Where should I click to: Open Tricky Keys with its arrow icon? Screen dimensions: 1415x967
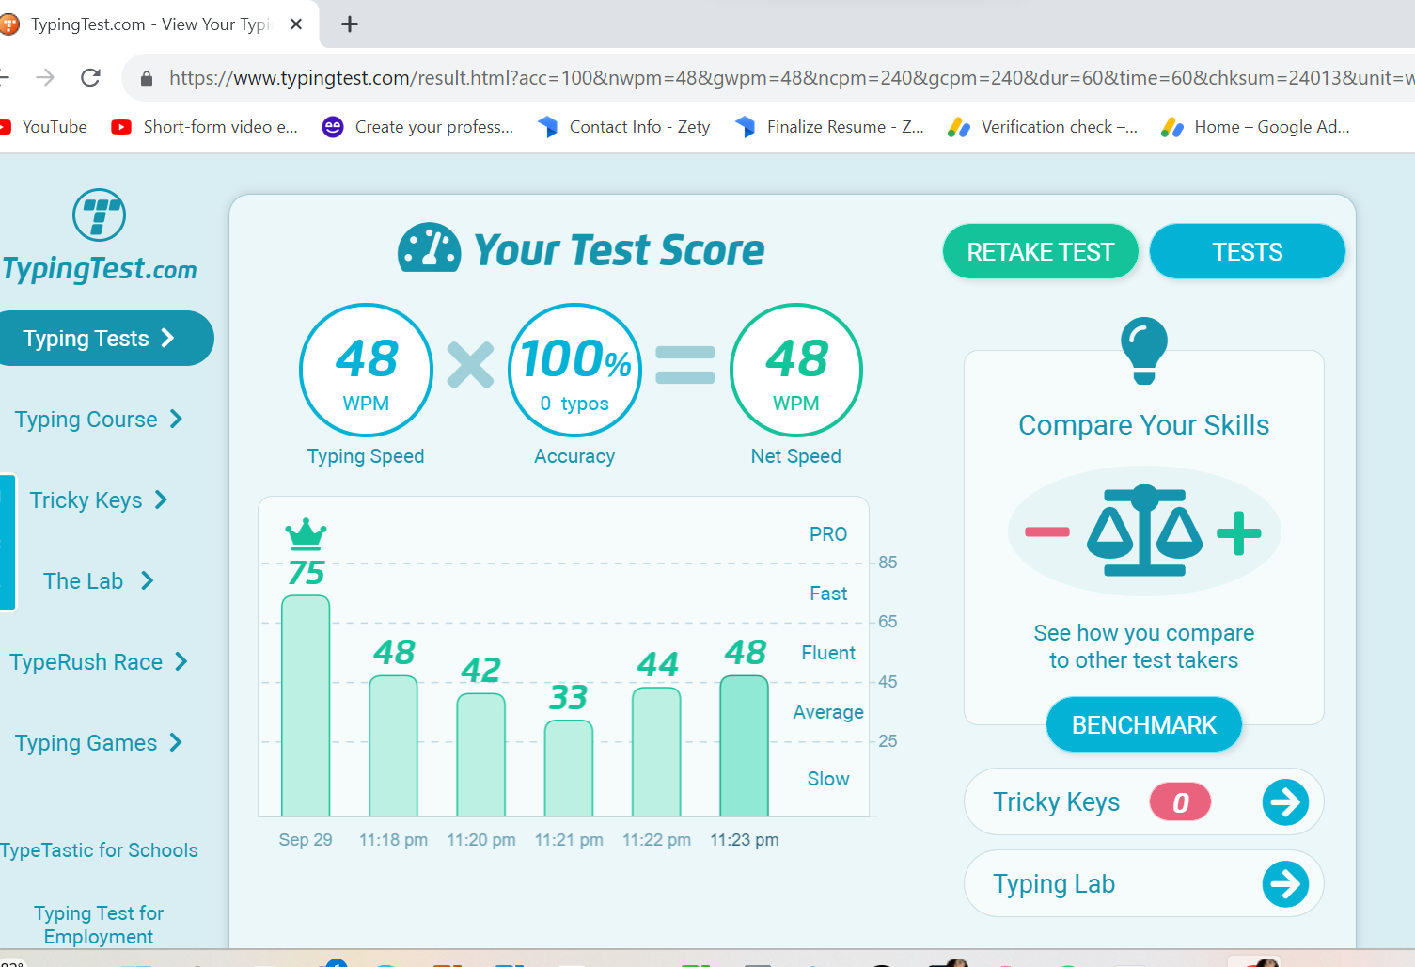pyautogui.click(x=1285, y=802)
